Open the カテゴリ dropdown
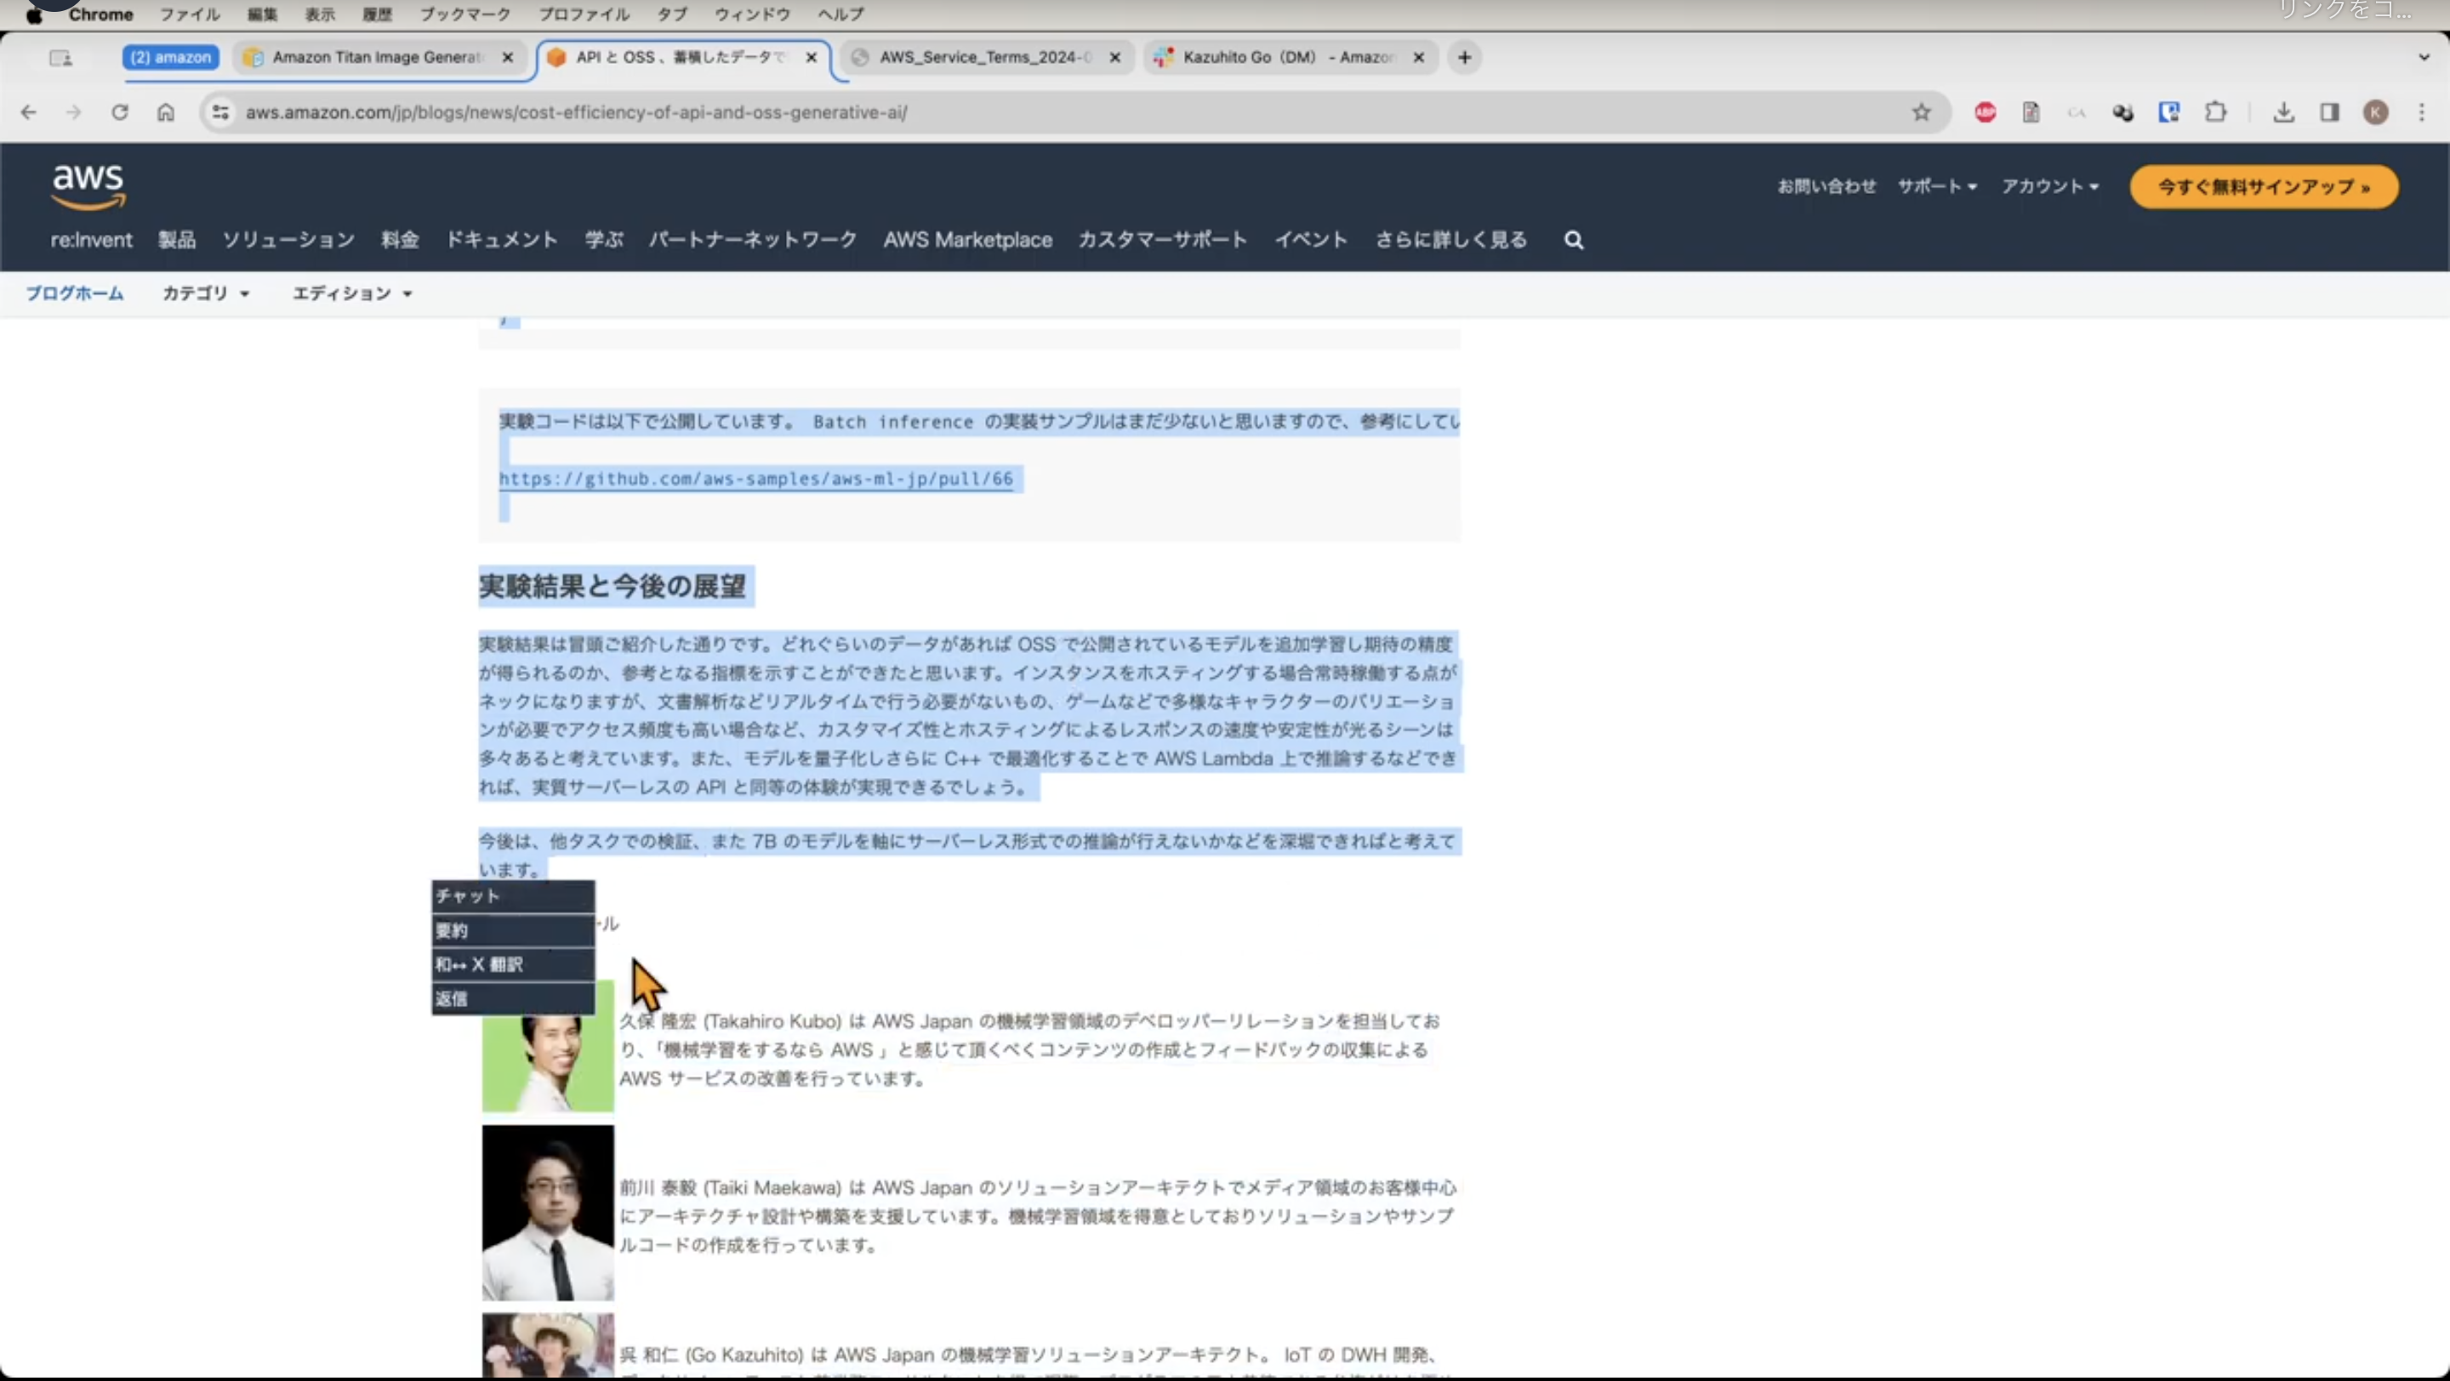Viewport: 2450px width, 1381px height. tap(205, 293)
